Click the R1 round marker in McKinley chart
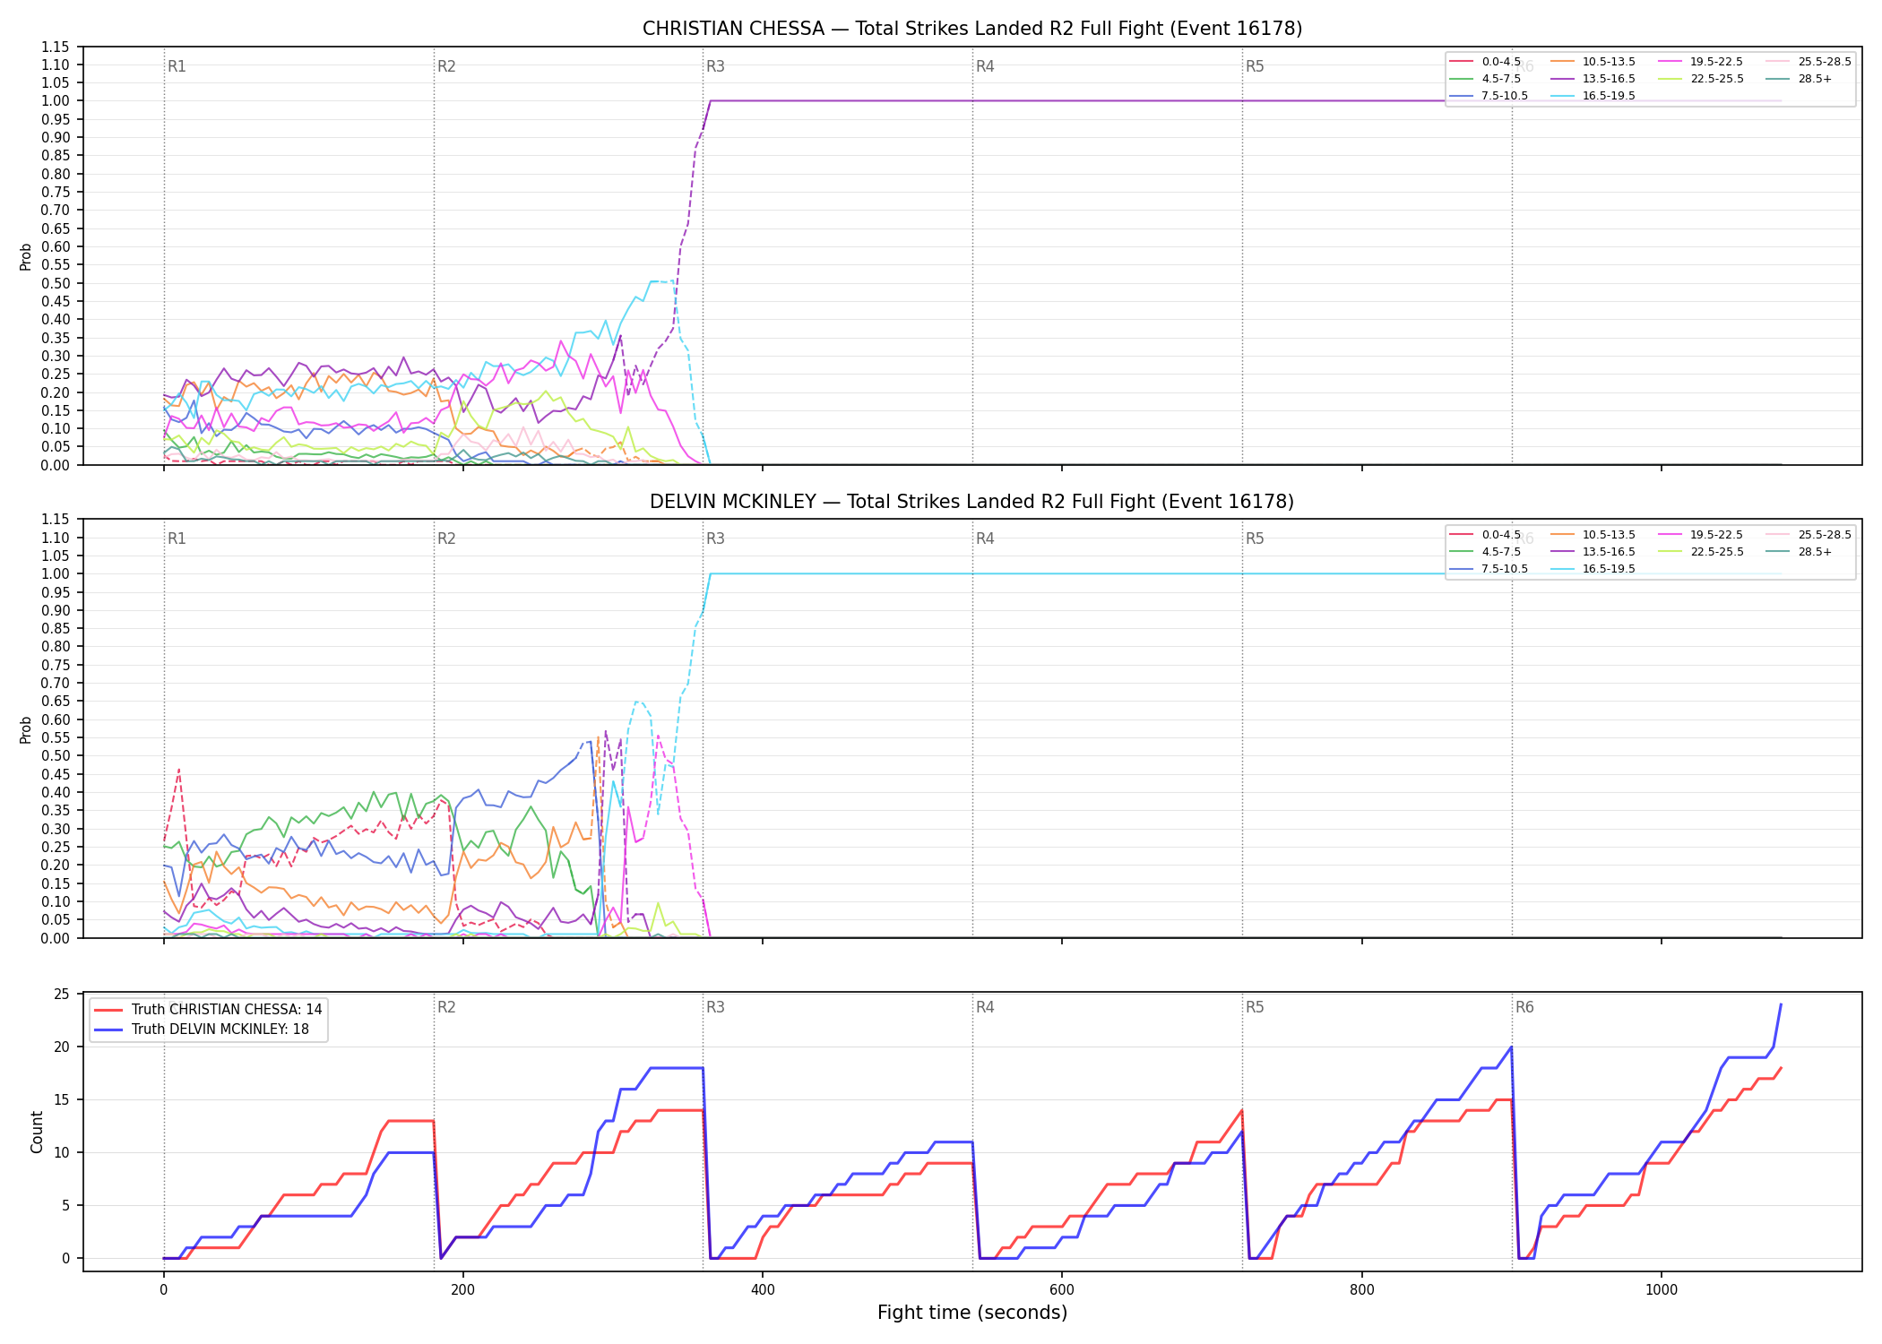The width and height of the screenshot is (1882, 1344). pos(177,538)
